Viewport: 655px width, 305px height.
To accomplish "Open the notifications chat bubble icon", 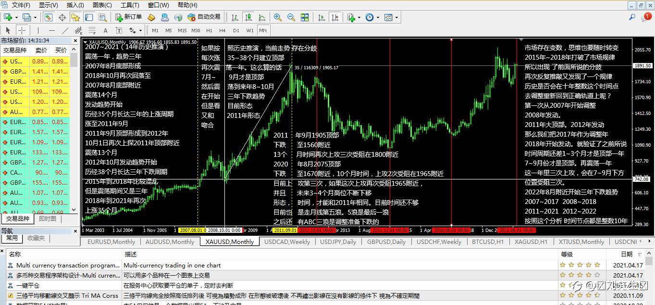I will (646, 18).
